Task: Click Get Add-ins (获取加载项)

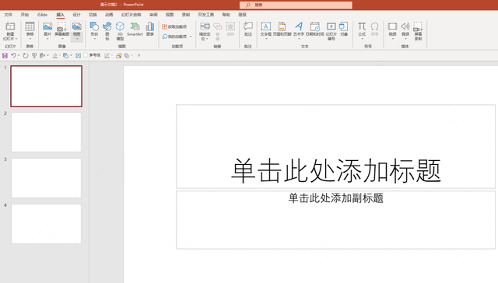Action: pyautogui.click(x=174, y=26)
